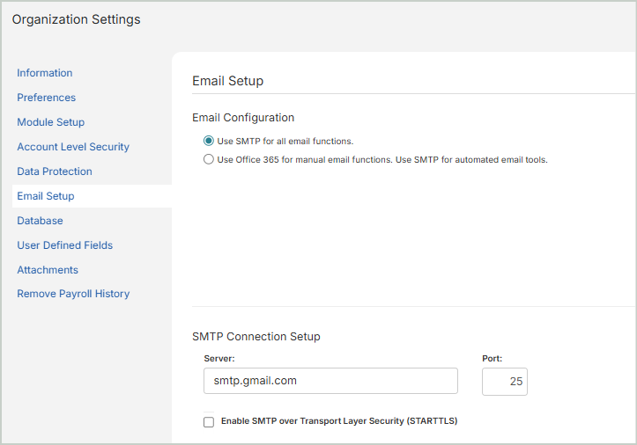
Task: Click the Server field label
Action: 220,359
